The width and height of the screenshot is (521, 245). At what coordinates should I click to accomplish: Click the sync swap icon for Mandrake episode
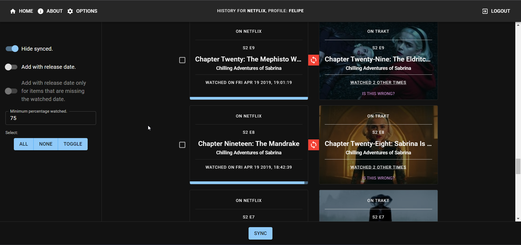(313, 145)
